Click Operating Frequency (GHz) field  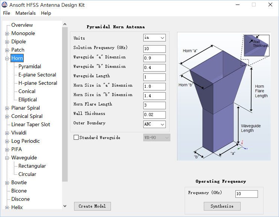(x=246, y=194)
